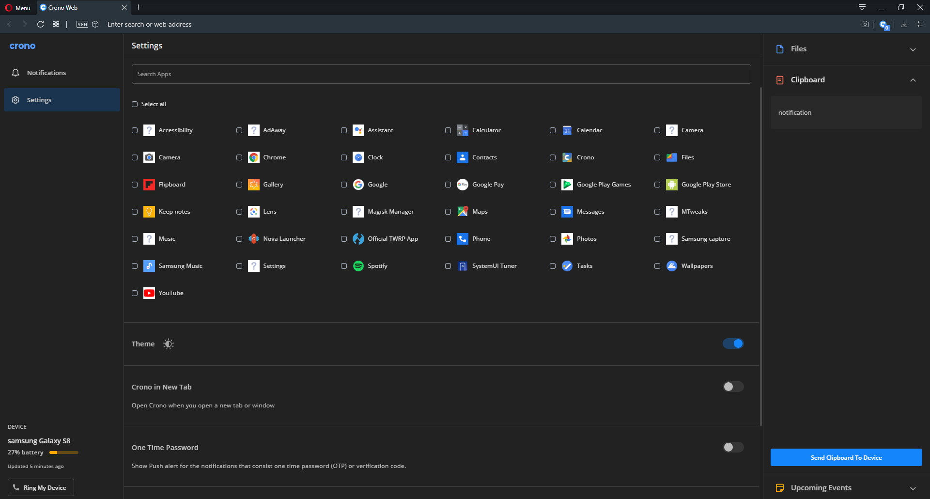Open Opera Easy Setup menu icon
The height and width of the screenshot is (499, 930).
click(x=920, y=24)
